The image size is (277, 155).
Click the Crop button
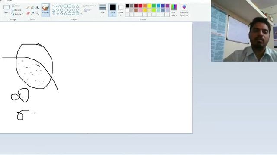click(16, 6)
